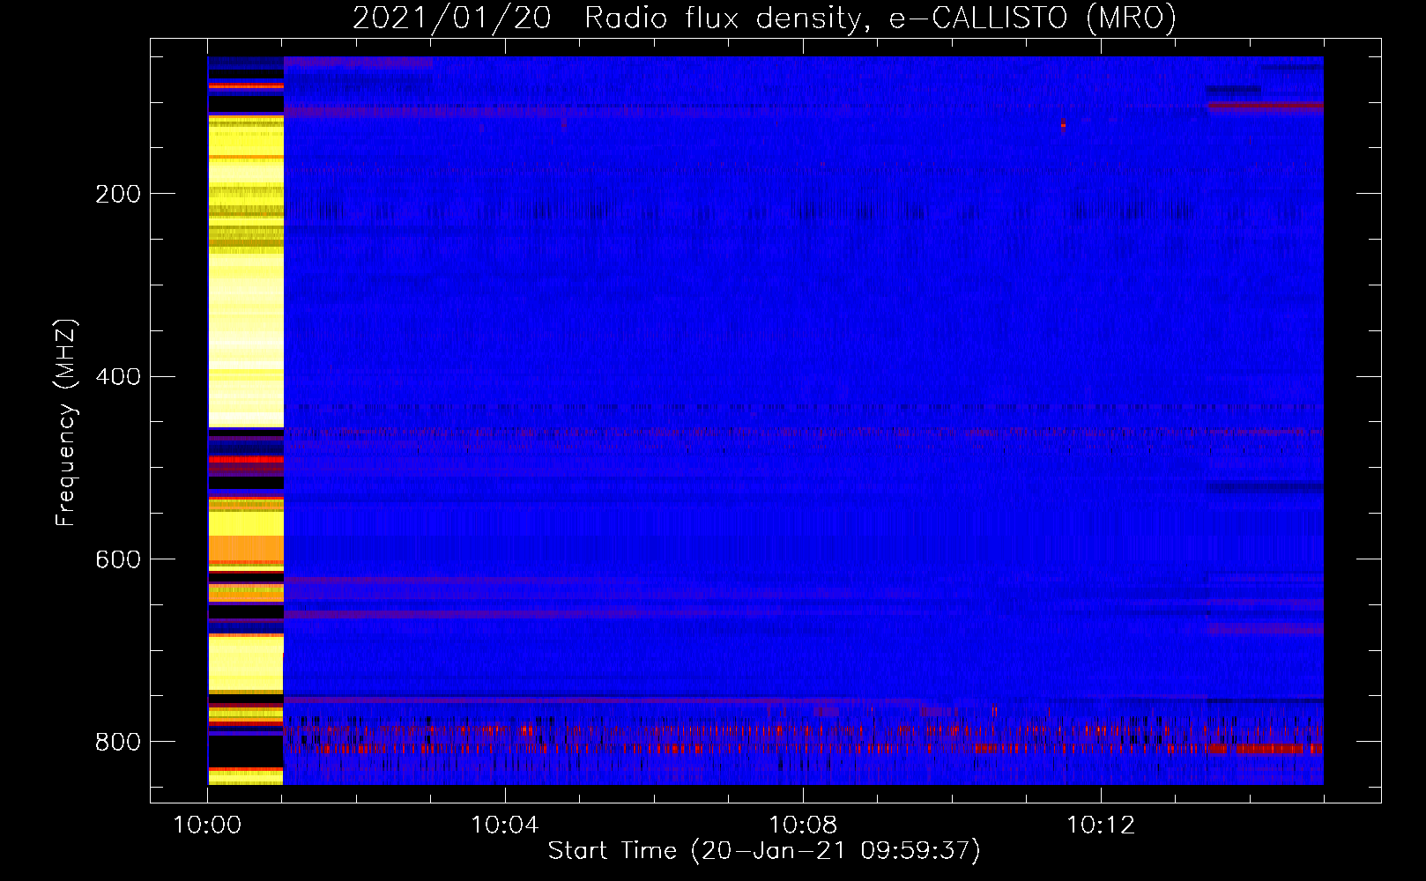Click the '200' frequency tick label
Viewport: 1426px width, 881px height.
[x=117, y=194]
